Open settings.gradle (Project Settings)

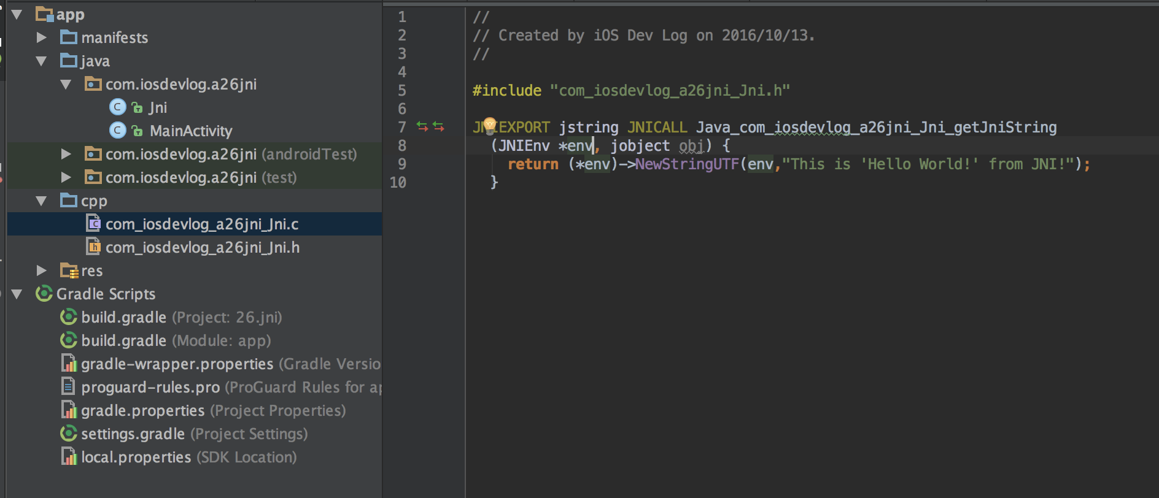pyautogui.click(x=195, y=434)
